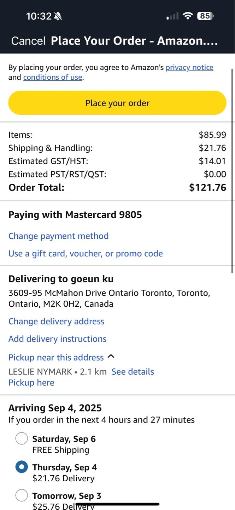Collapse the pickup locations chevron
235x510 pixels.
[111, 357]
